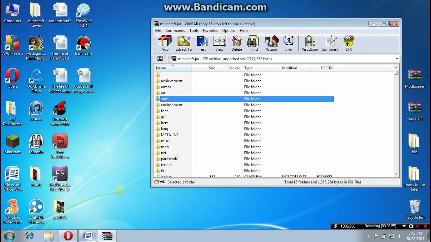
Task: Select the font folder row
Action: [x=244, y=111]
